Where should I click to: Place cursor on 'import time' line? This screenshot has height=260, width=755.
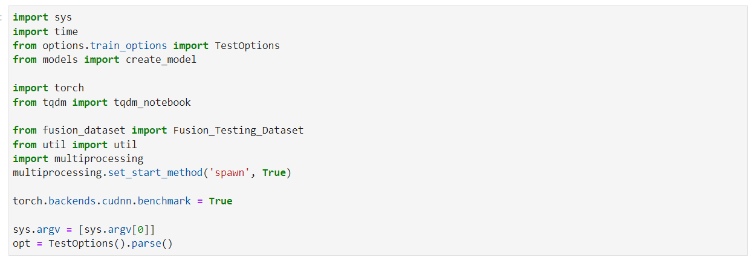pos(45,31)
